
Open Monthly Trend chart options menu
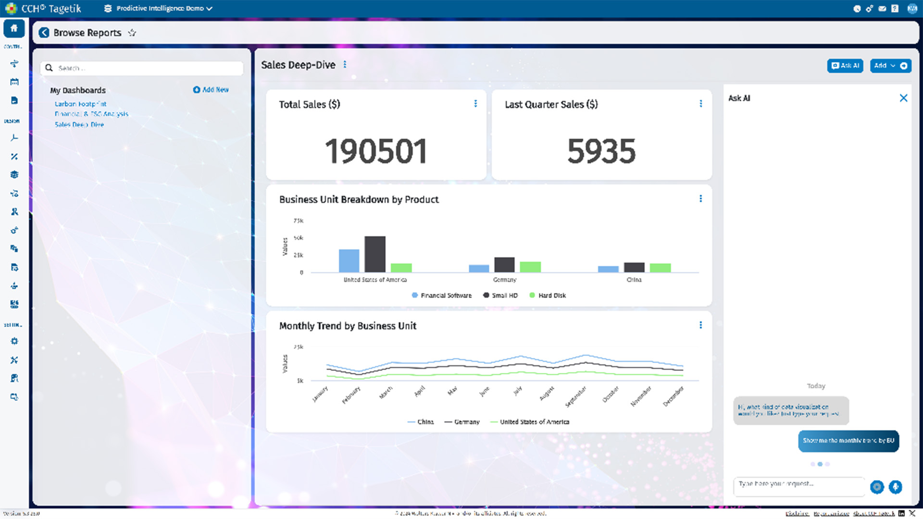coord(700,325)
